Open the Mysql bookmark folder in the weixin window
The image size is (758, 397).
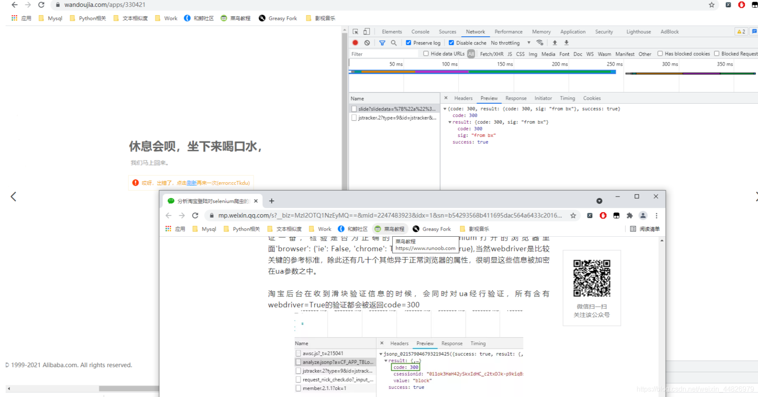(x=204, y=229)
